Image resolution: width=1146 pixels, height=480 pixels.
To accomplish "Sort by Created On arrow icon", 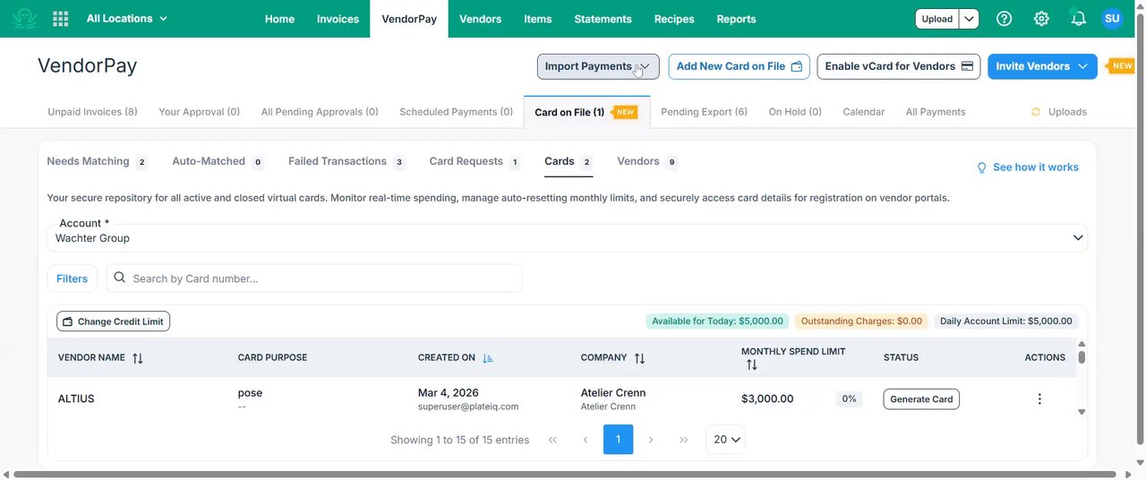I will [488, 358].
